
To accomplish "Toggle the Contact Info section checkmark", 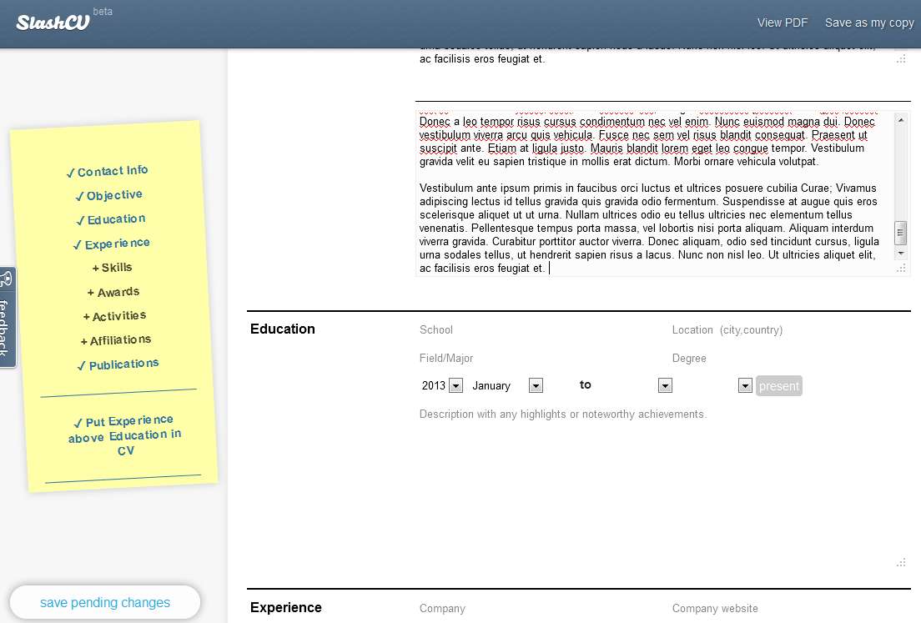I will click(107, 172).
